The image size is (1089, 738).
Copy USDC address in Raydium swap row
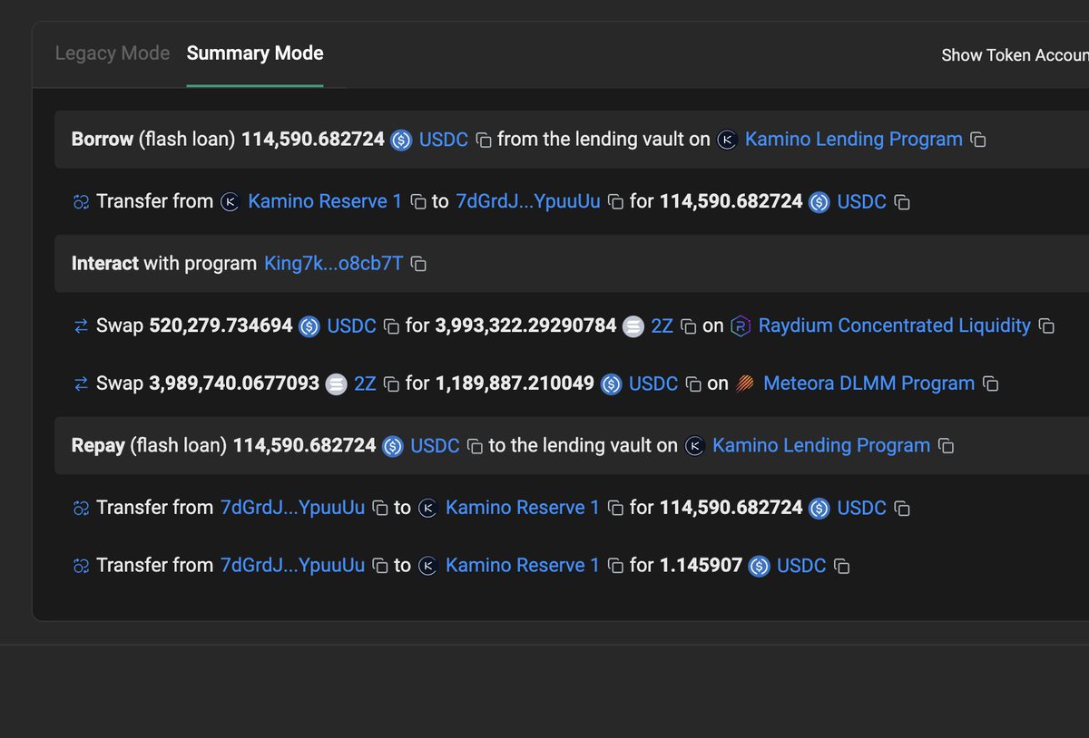[391, 326]
